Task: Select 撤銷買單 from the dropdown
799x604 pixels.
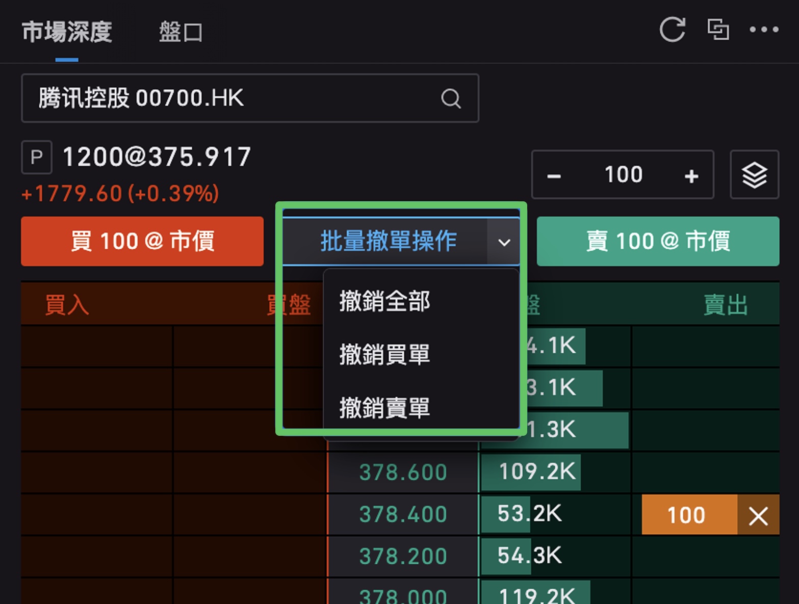Action: pos(385,354)
